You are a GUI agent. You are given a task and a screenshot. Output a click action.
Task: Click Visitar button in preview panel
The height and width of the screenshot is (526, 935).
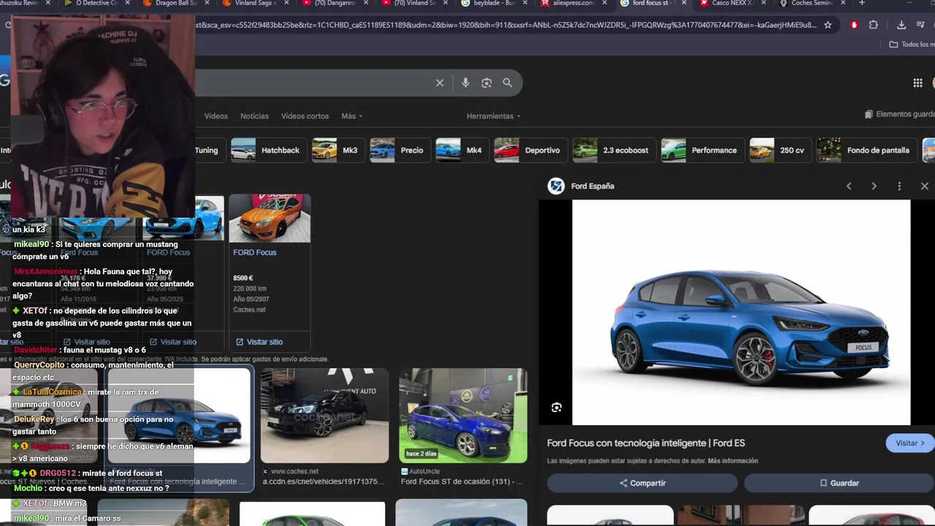pyautogui.click(x=909, y=443)
